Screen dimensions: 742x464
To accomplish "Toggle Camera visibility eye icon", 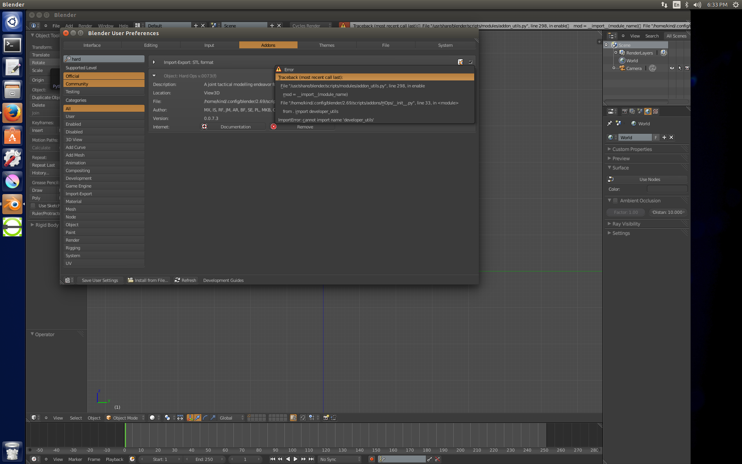I will (x=672, y=68).
